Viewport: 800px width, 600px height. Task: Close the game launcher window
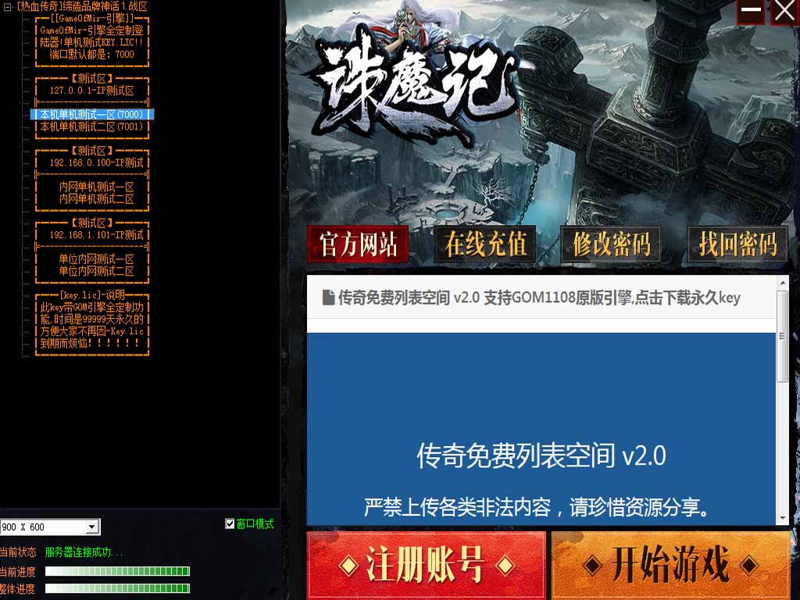coord(784,11)
